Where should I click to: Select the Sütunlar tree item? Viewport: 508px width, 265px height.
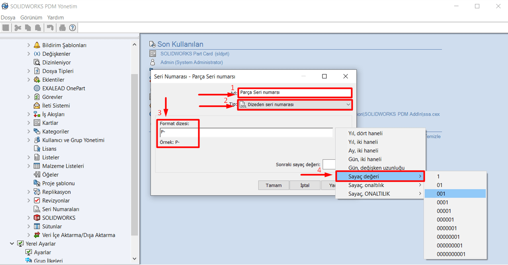point(52,226)
